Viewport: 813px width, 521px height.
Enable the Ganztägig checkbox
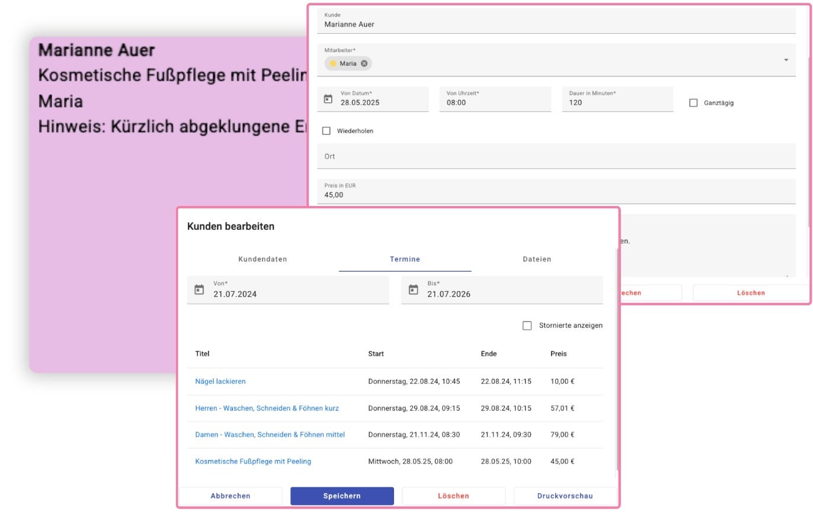(x=693, y=103)
